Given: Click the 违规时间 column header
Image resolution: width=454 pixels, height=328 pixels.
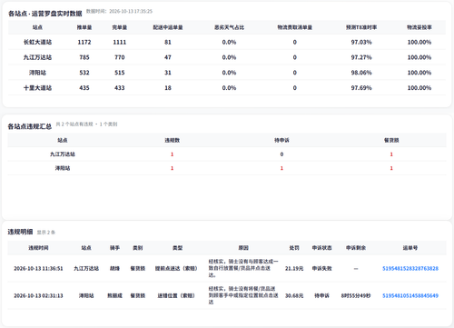Looking at the screenshot, I should coord(38,248).
